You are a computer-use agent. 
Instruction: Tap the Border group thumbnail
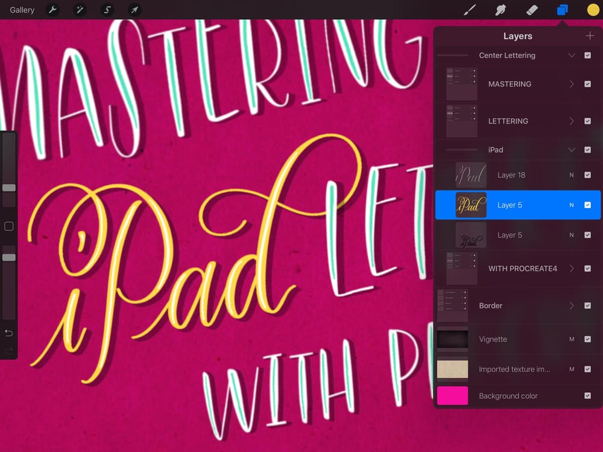(x=453, y=305)
